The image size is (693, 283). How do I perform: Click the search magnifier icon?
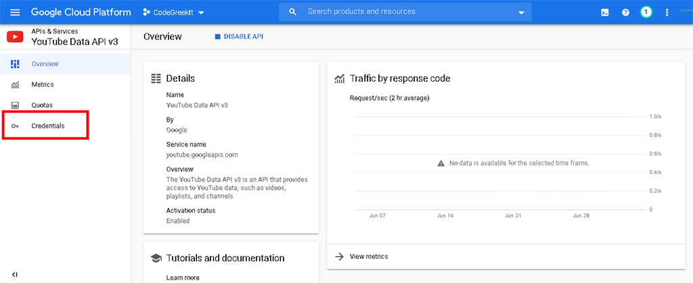[292, 12]
